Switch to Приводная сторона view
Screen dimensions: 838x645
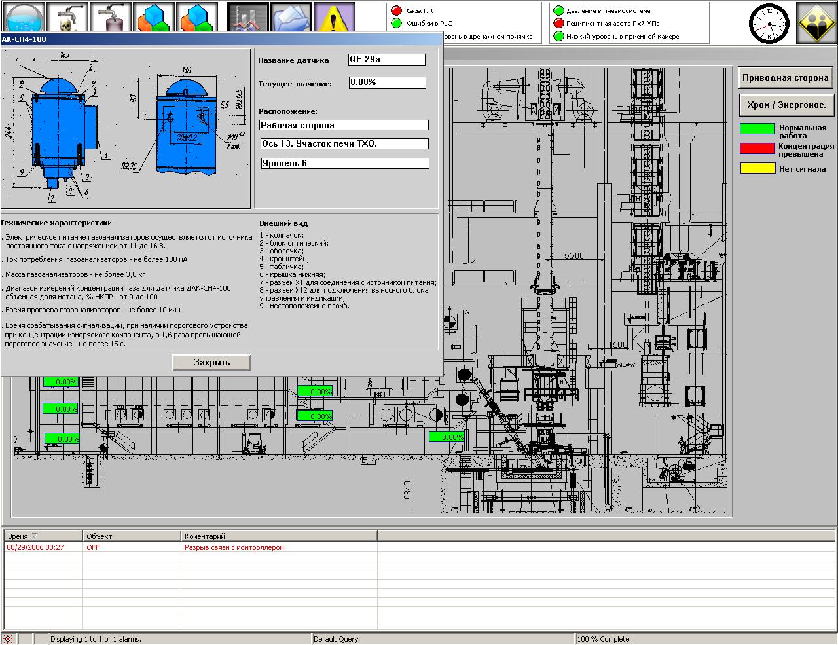785,78
